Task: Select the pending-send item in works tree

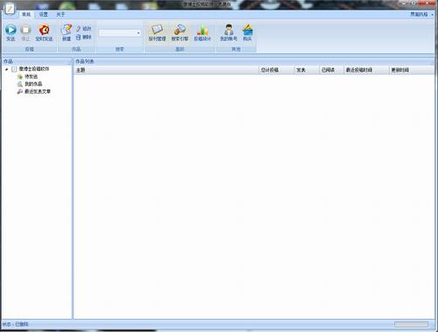Action: pos(28,76)
